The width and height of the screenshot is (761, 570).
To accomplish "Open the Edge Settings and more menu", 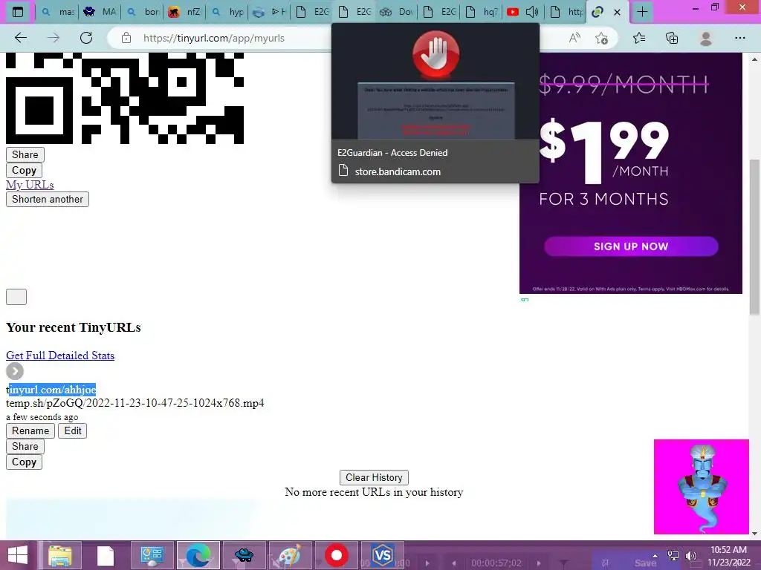I will click(x=739, y=38).
